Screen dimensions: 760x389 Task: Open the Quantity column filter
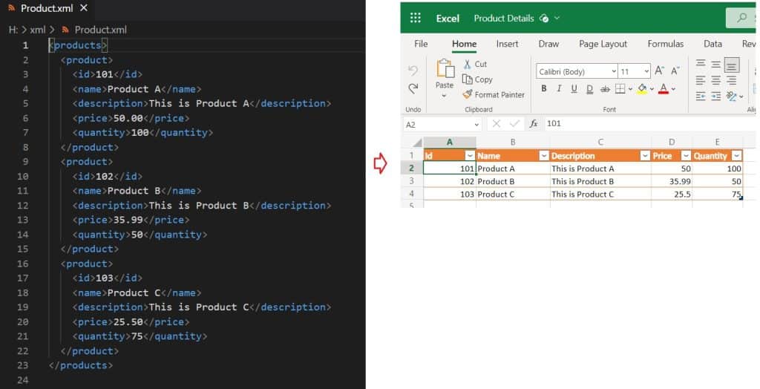(737, 156)
